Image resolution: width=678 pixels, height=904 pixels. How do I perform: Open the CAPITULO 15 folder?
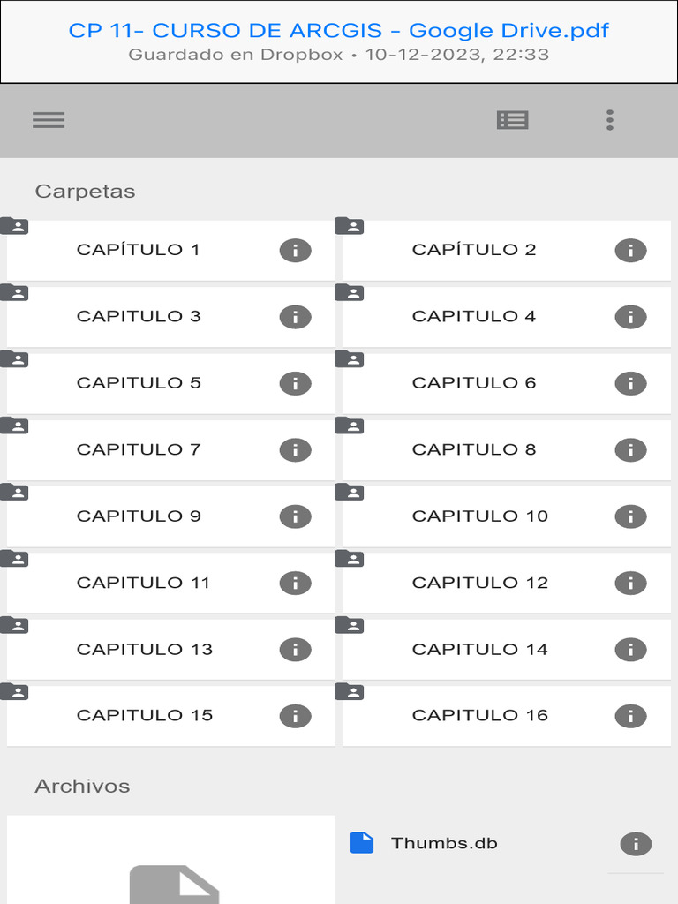click(145, 715)
